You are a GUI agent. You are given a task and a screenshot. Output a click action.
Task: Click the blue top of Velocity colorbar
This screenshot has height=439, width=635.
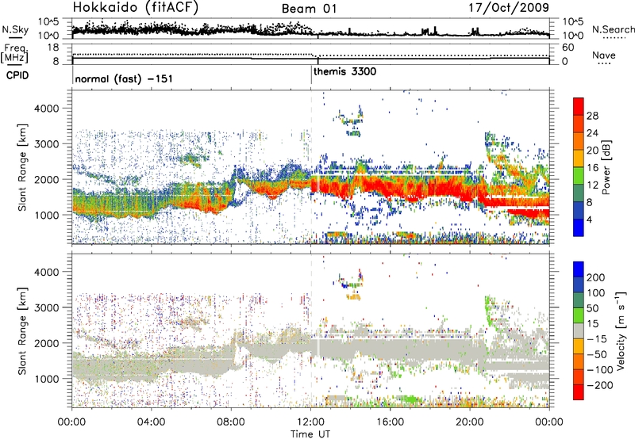(579, 269)
